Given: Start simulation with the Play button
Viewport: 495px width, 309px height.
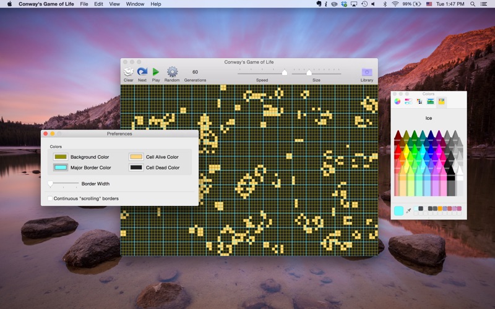Looking at the screenshot, I should click(x=156, y=74).
